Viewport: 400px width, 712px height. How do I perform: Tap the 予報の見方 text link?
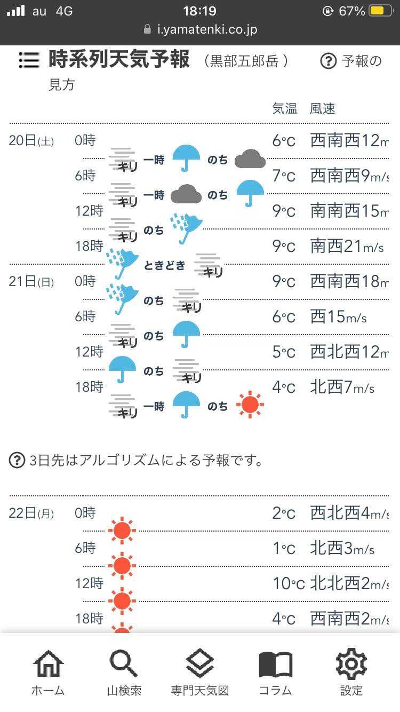click(362, 61)
